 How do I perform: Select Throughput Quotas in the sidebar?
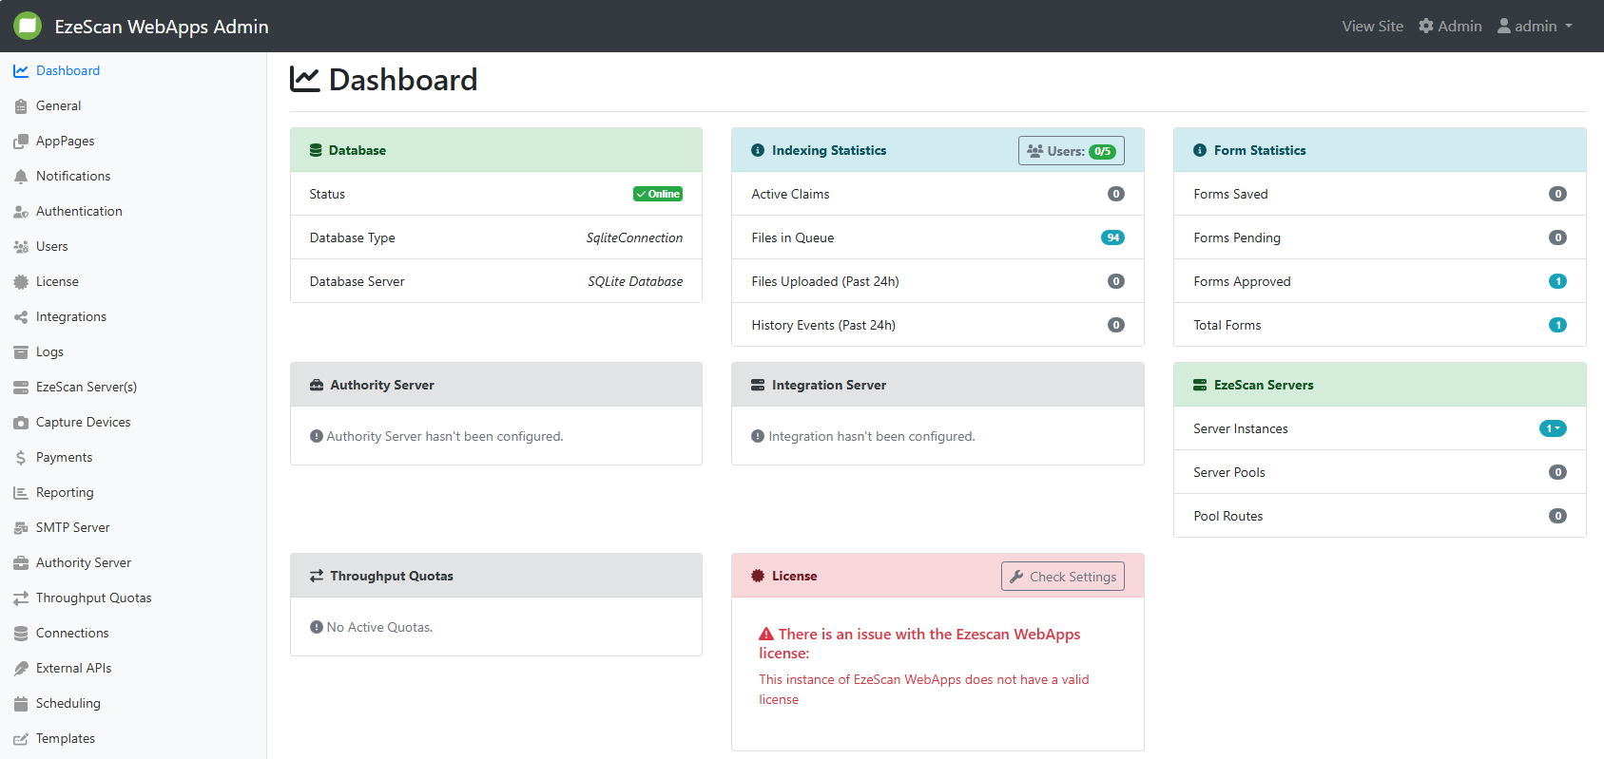coord(93,598)
